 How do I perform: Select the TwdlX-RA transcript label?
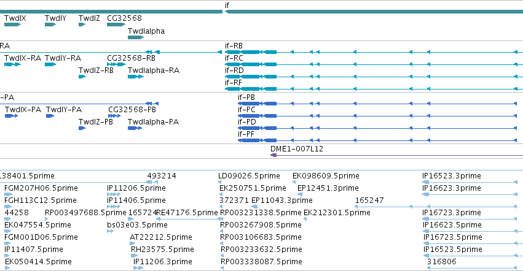(23, 58)
